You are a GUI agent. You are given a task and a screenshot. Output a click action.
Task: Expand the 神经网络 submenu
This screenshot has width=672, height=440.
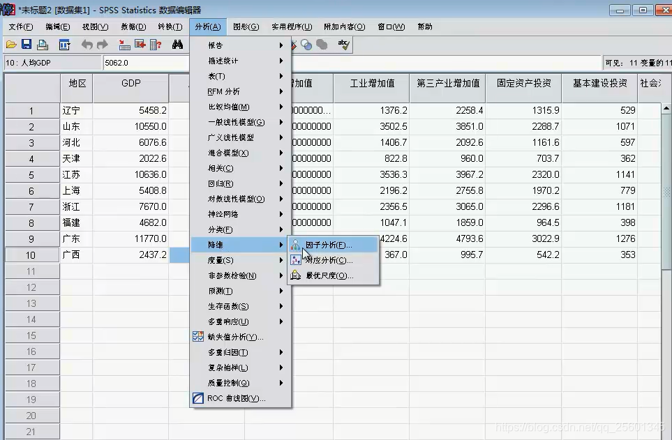click(241, 214)
